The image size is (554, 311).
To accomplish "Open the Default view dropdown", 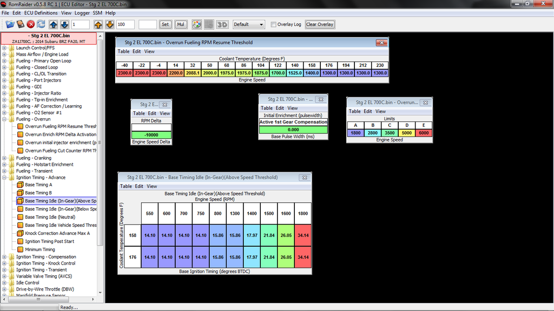I will pos(248,24).
